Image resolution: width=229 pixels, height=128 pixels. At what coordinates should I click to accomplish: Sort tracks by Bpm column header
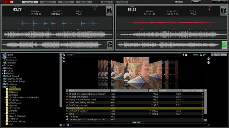coord(153,91)
